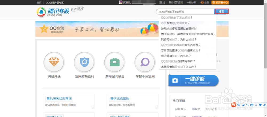267x117 pixels.
Task: Click the 反诈骗中心 button
Action: [220, 2]
